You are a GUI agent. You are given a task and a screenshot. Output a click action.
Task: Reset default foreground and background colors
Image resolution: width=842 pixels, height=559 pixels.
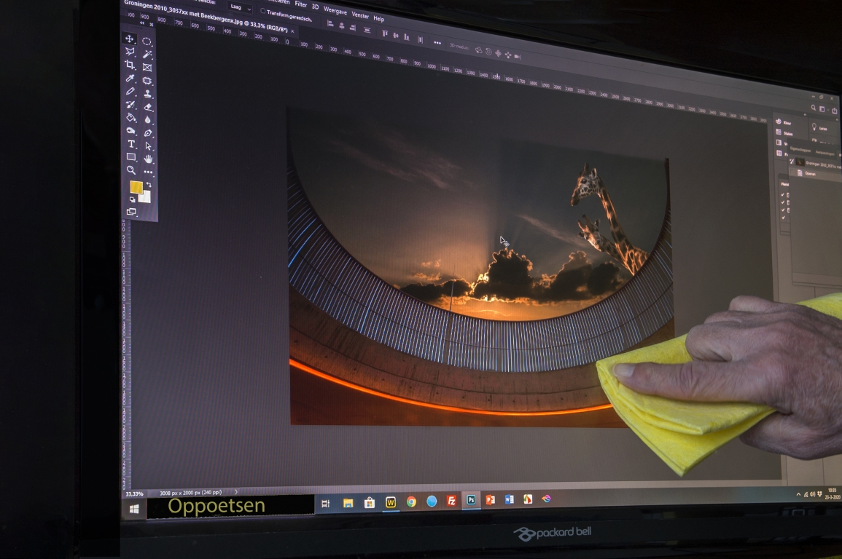132,199
